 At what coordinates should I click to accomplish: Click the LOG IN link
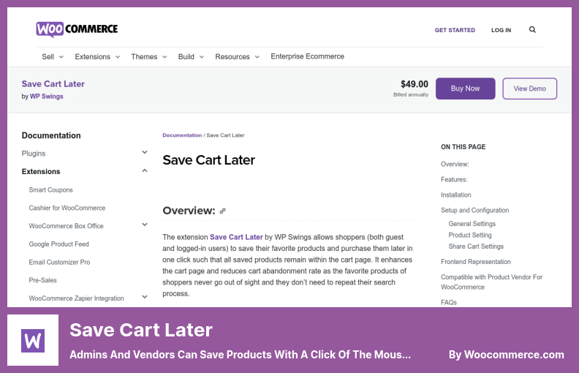coord(502,30)
